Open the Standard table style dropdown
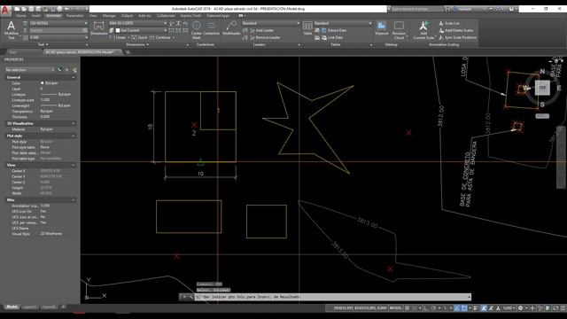 coord(343,24)
